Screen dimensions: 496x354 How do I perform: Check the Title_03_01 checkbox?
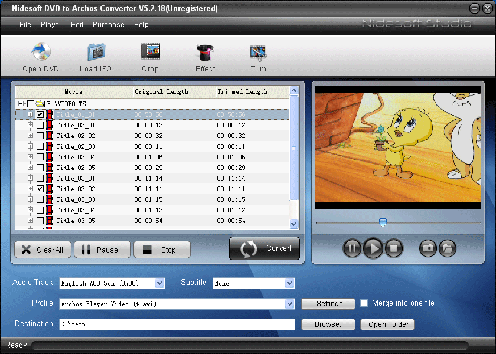[x=40, y=178]
